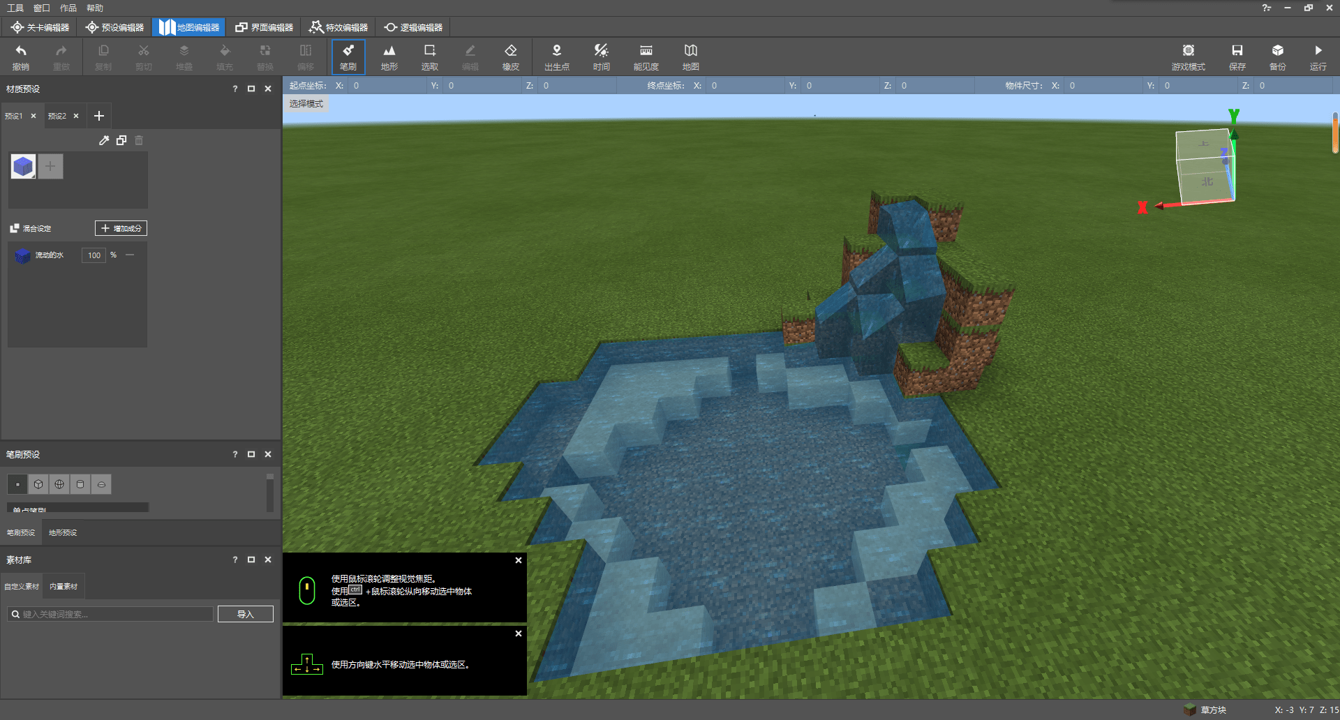Open the 窗口 menu
The height and width of the screenshot is (720, 1340).
point(42,8)
